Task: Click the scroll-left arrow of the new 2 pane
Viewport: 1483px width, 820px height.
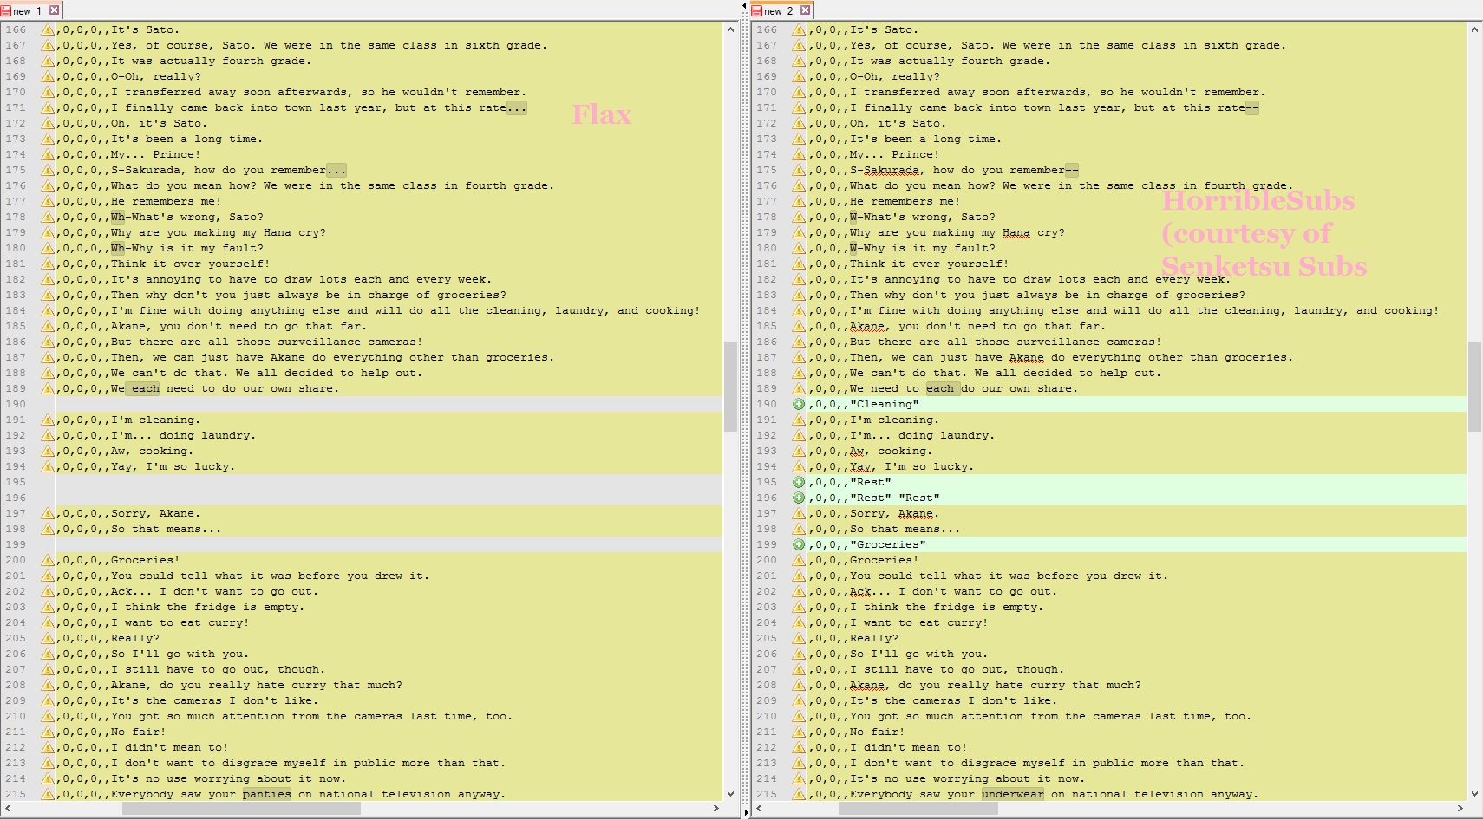Action: 760,808
